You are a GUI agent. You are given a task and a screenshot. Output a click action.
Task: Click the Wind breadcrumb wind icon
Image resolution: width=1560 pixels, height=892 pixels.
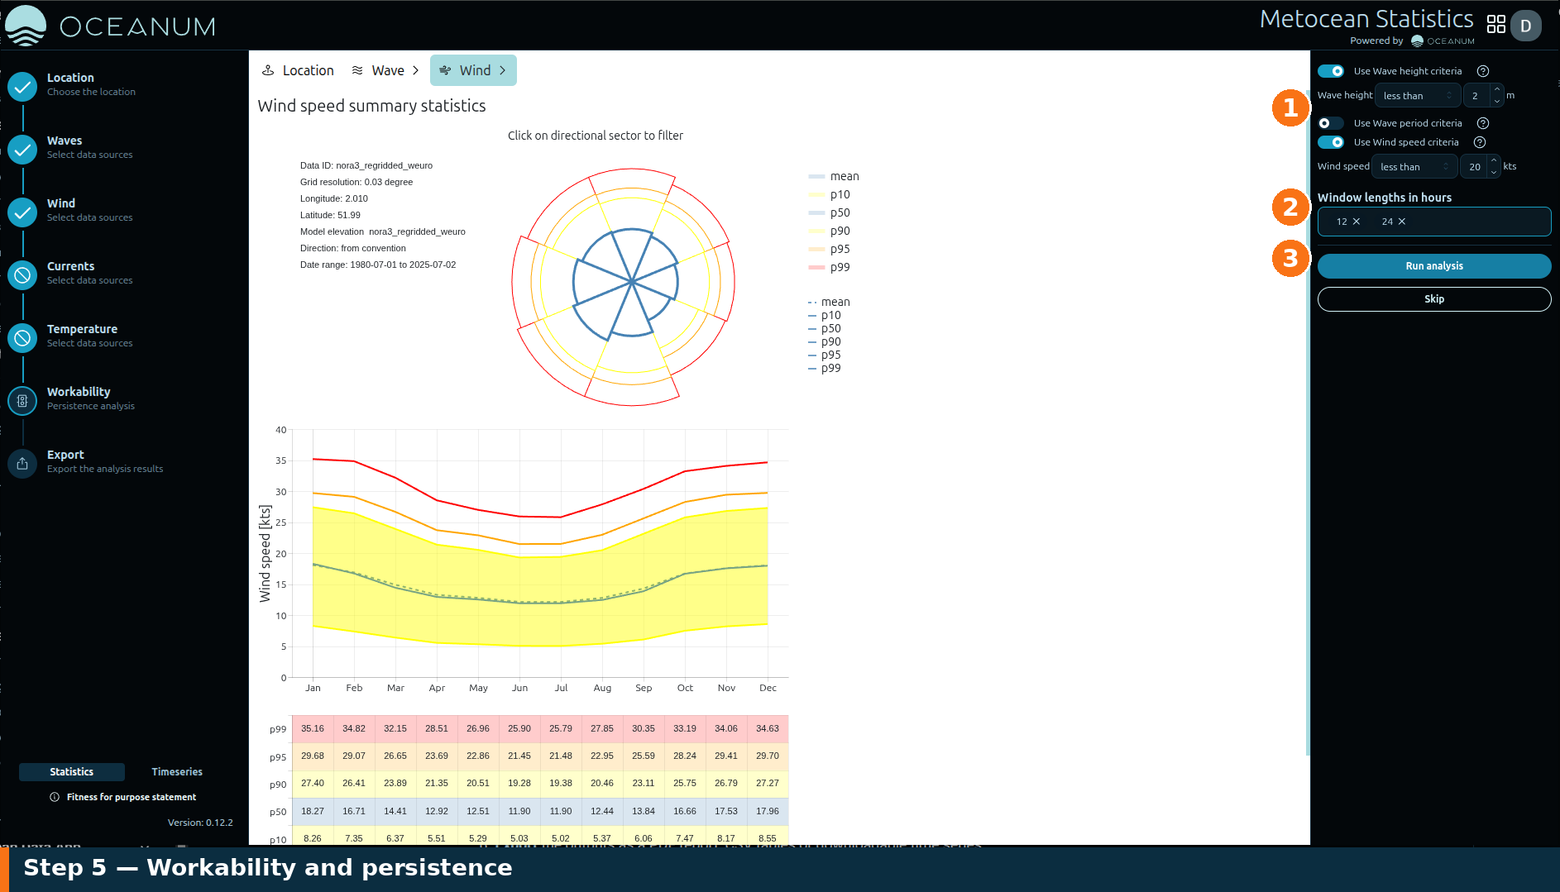coord(445,70)
